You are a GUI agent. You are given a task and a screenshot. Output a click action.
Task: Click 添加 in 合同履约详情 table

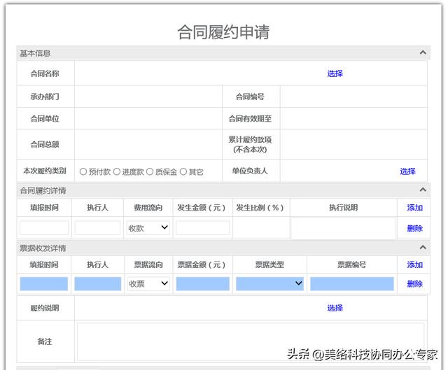[x=414, y=208]
